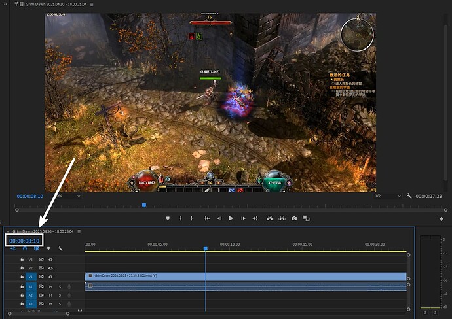Screen dimensions: 452x319
Task: Target the A2 audio track
Action: click(x=31, y=295)
